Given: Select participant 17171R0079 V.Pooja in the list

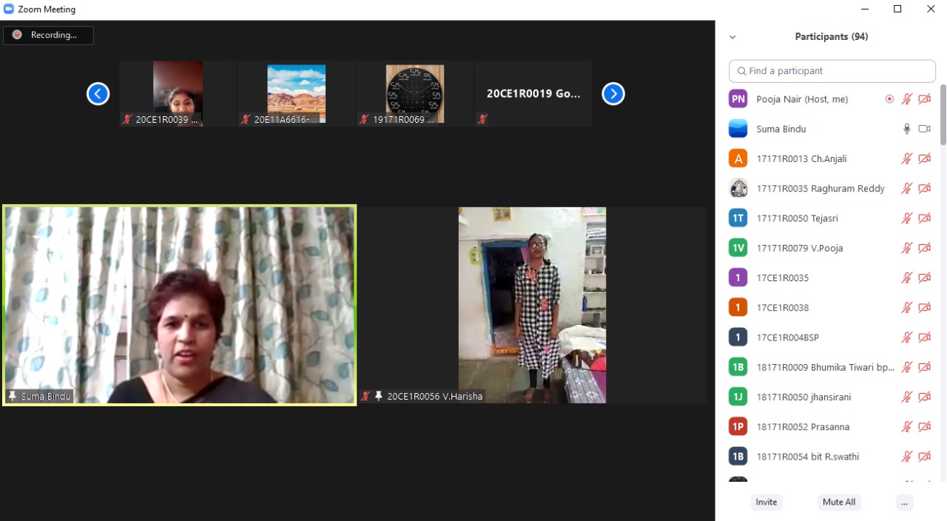Looking at the screenshot, I should click(799, 248).
